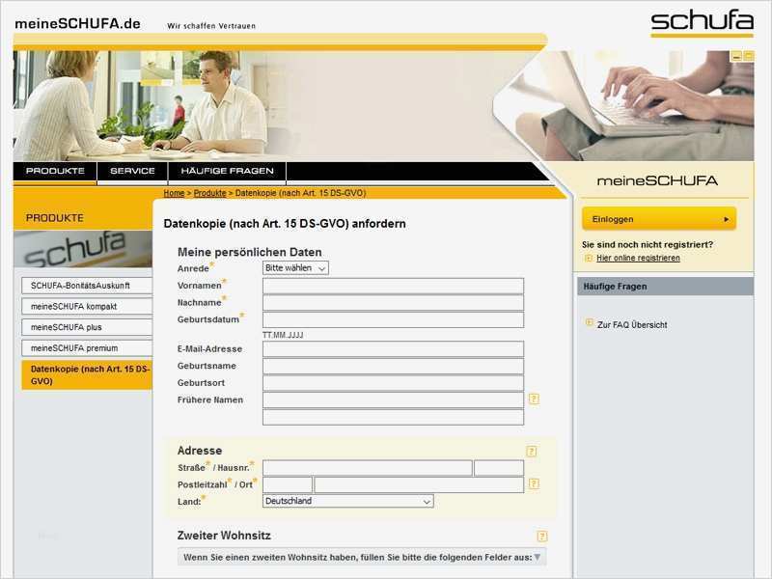This screenshot has width=772, height=579.
Task: Click the first Frühere Namen input field
Action: [x=393, y=400]
